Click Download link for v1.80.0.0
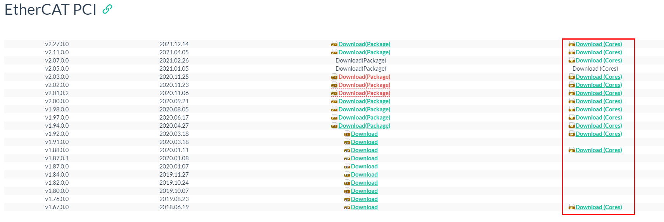Image resolution: width=664 pixels, height=222 pixels. 364,191
